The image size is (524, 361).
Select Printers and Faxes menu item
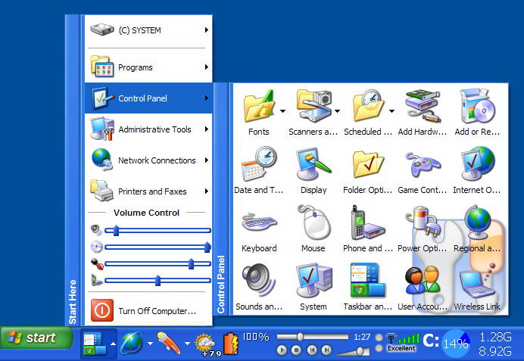click(x=148, y=191)
